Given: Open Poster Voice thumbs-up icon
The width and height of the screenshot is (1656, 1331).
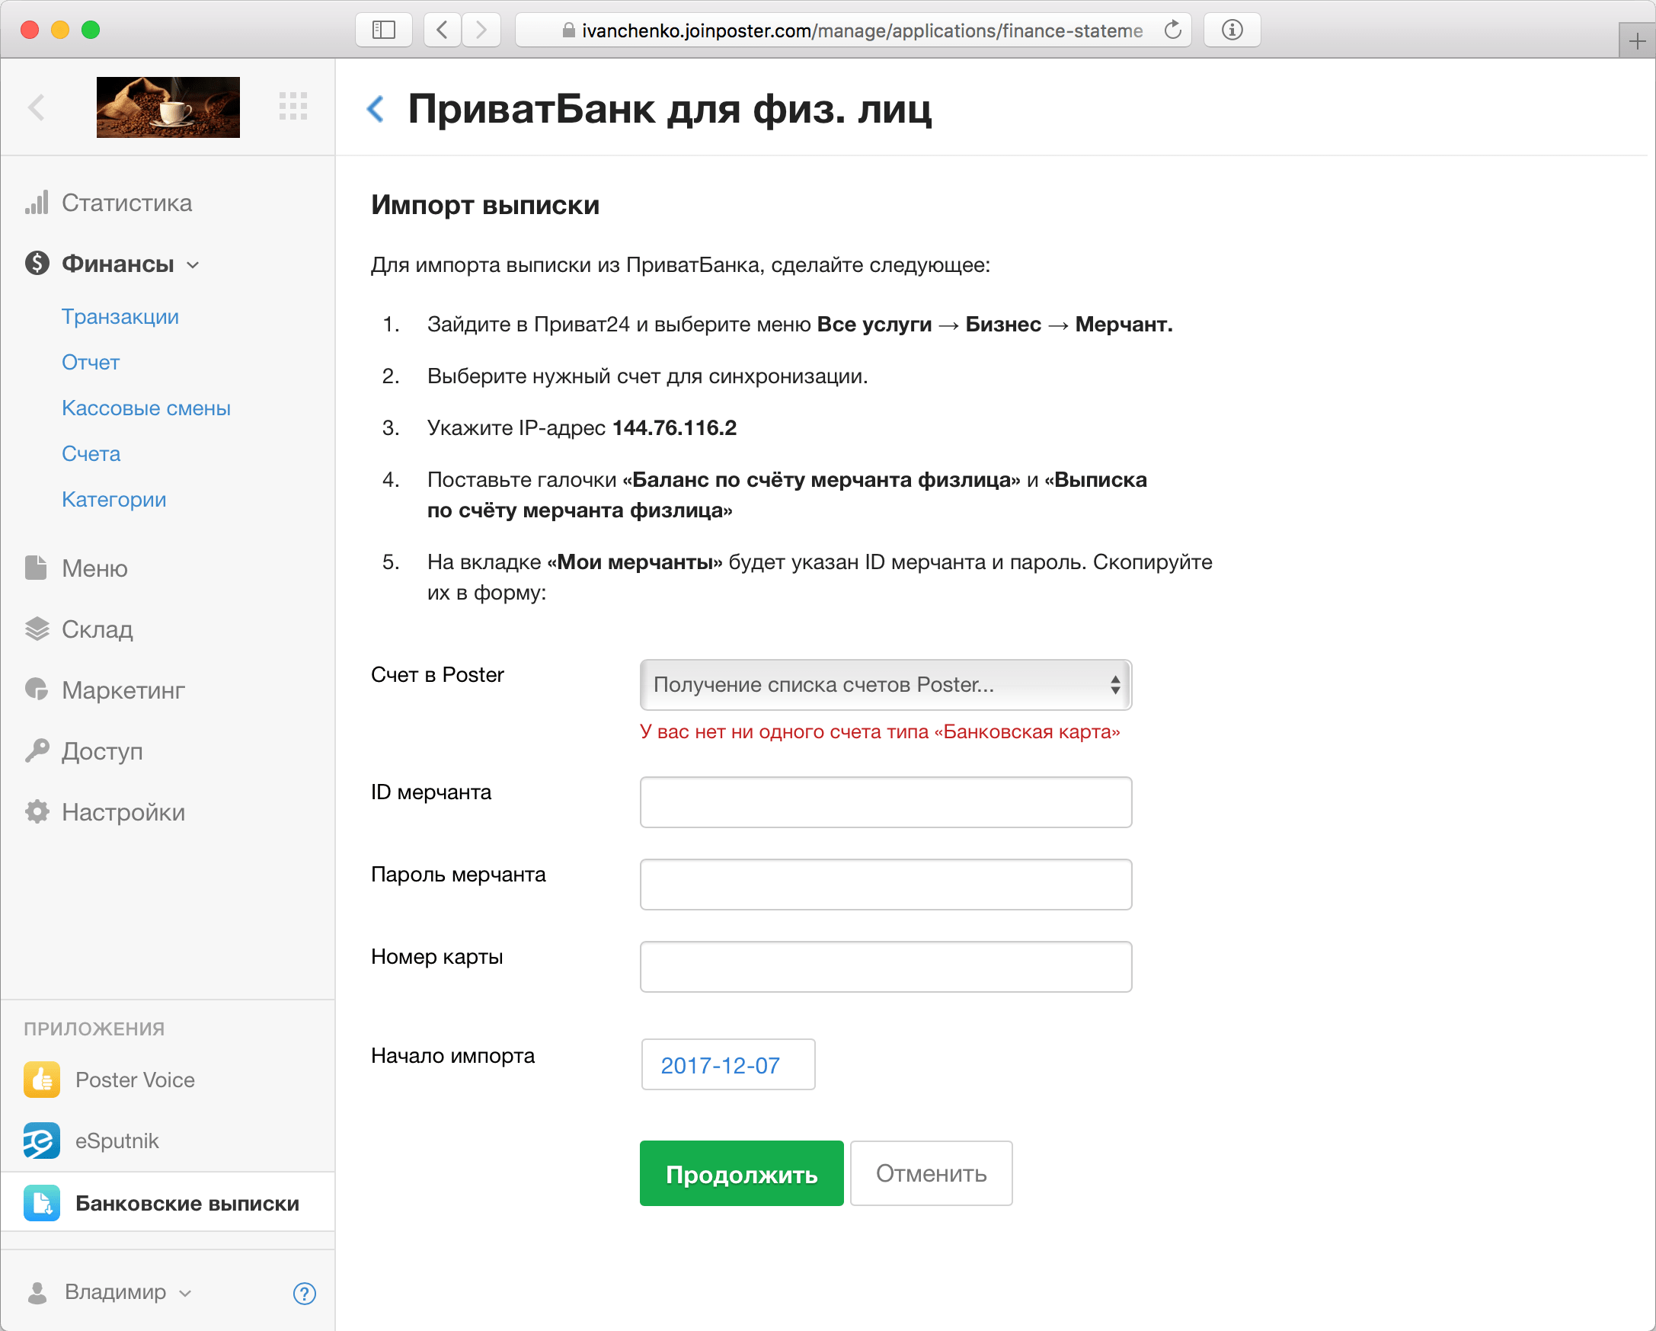Looking at the screenshot, I should 41,1080.
